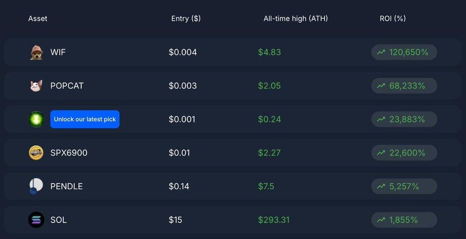Image resolution: width=466 pixels, height=239 pixels.
Task: Select the Asset column header
Action: tap(37, 19)
